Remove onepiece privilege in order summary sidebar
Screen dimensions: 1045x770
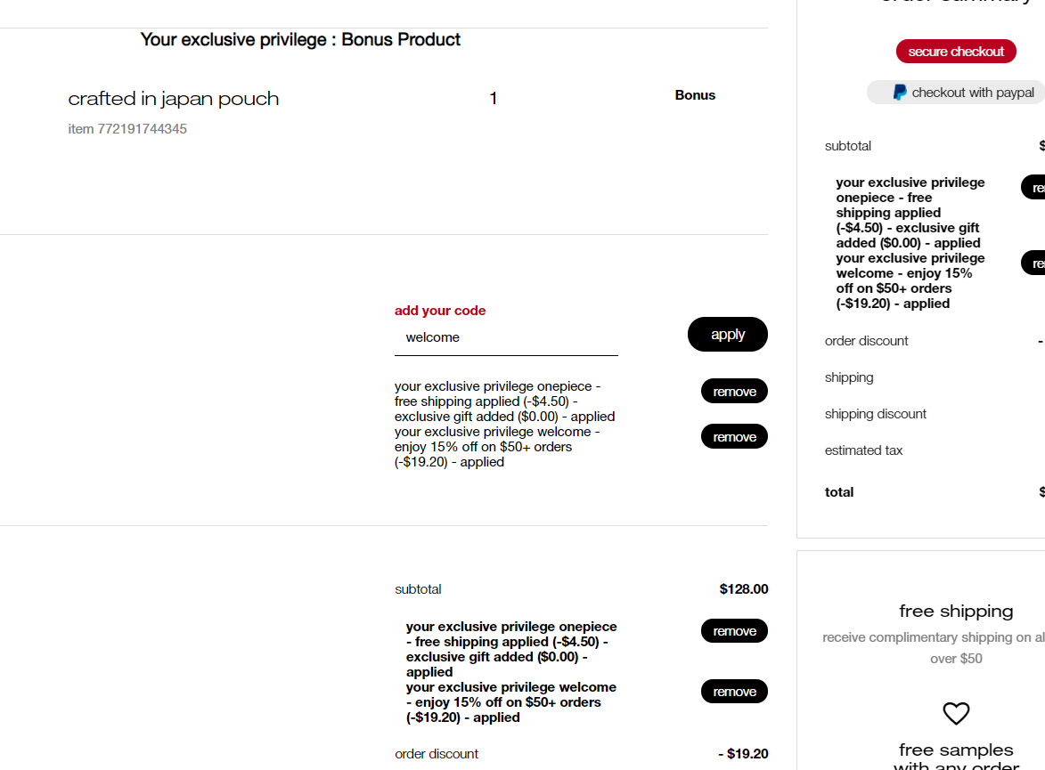point(1033,187)
